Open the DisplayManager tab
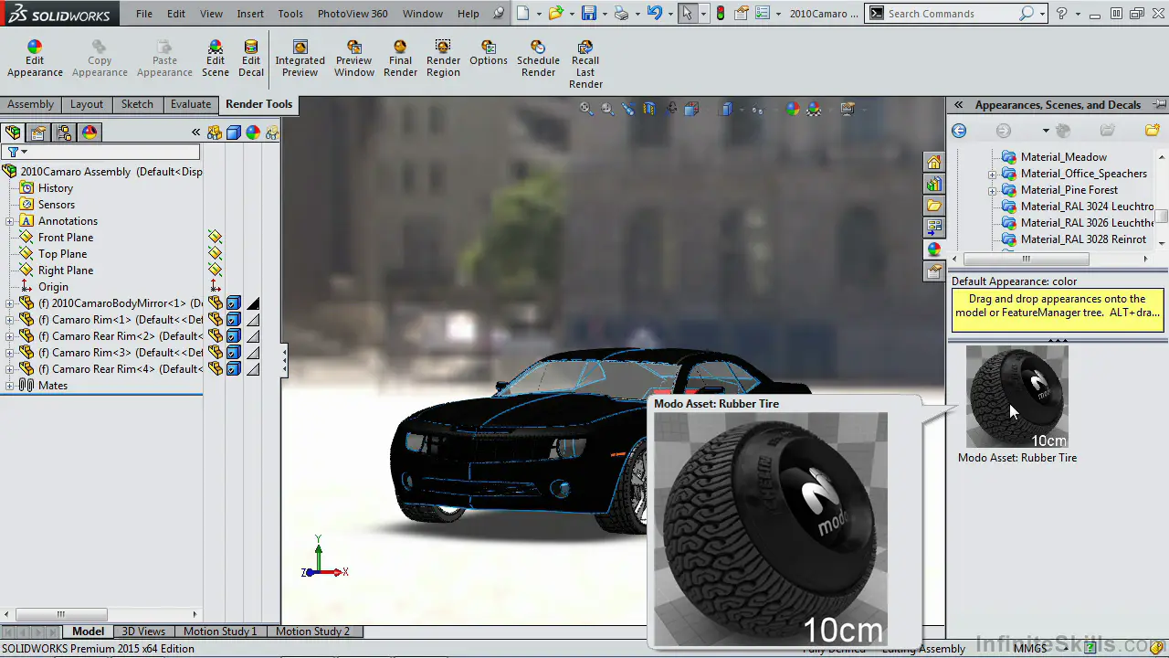1169x658 pixels. click(x=90, y=133)
